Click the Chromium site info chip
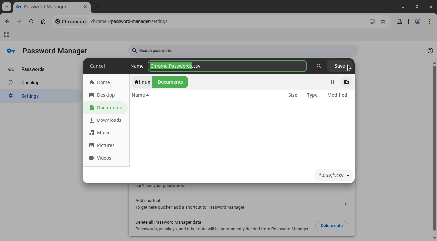 71,21
